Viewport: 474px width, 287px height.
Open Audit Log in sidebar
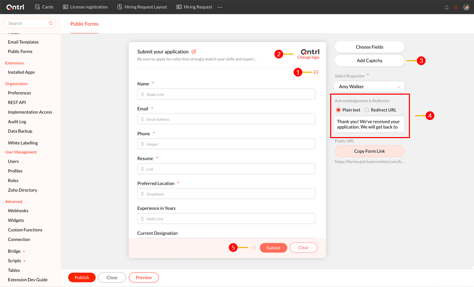click(x=17, y=122)
